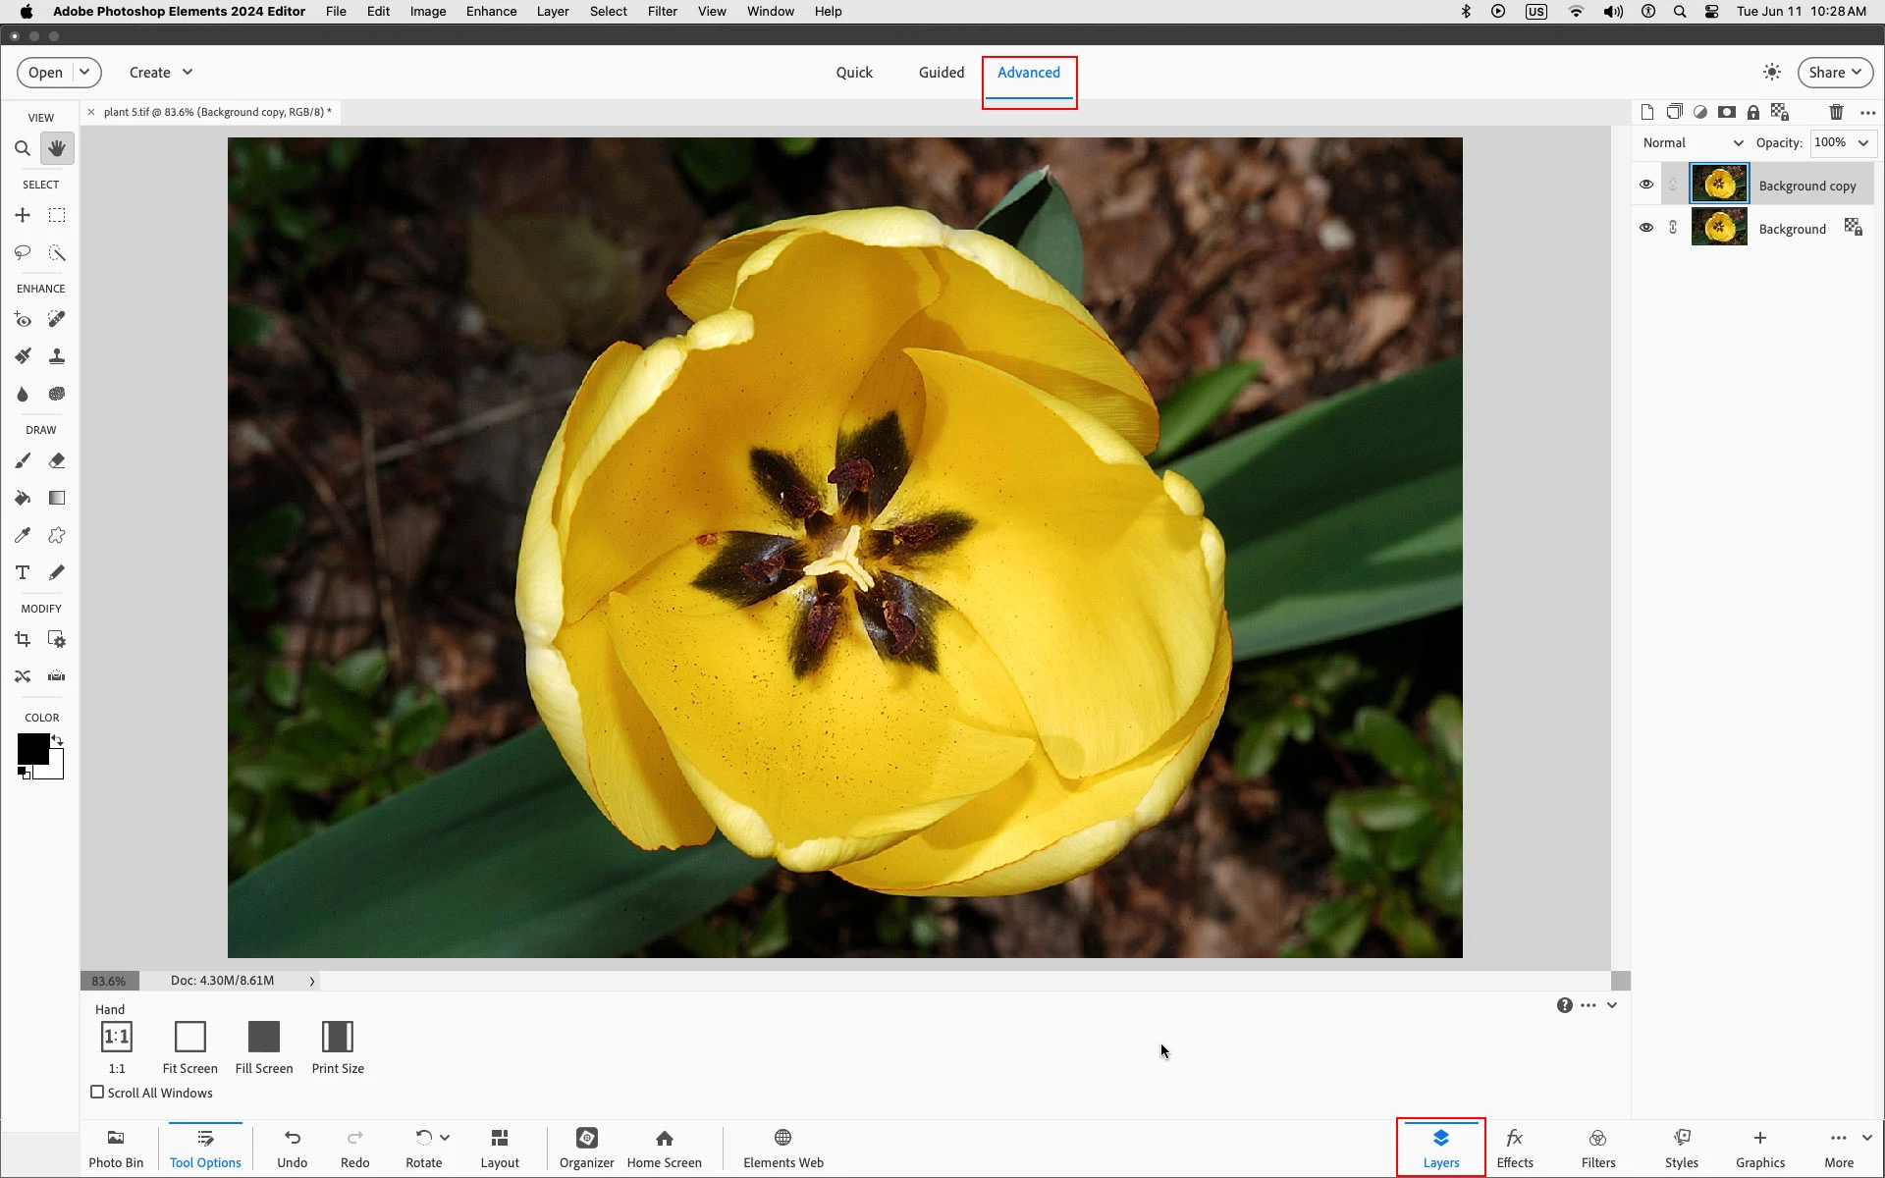This screenshot has height=1178, width=1885.
Task: Hide the Background copy layer
Action: coord(1646,185)
